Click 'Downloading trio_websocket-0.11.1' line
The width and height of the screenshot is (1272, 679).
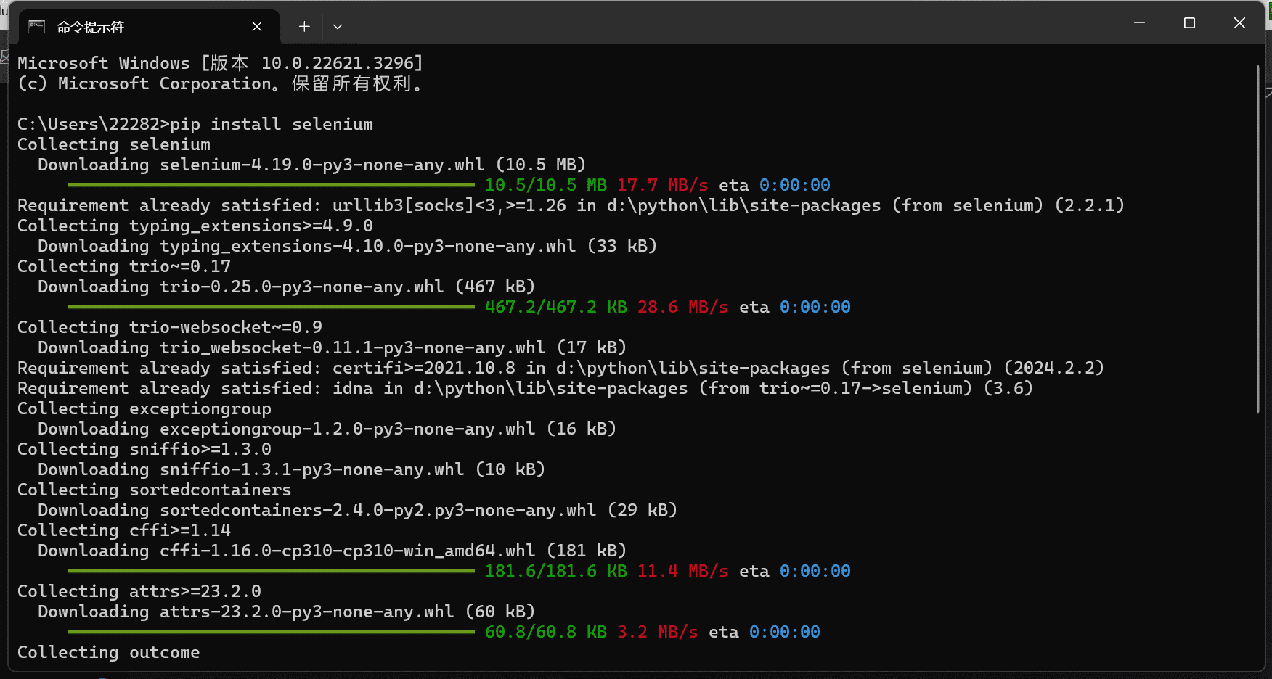click(x=333, y=347)
